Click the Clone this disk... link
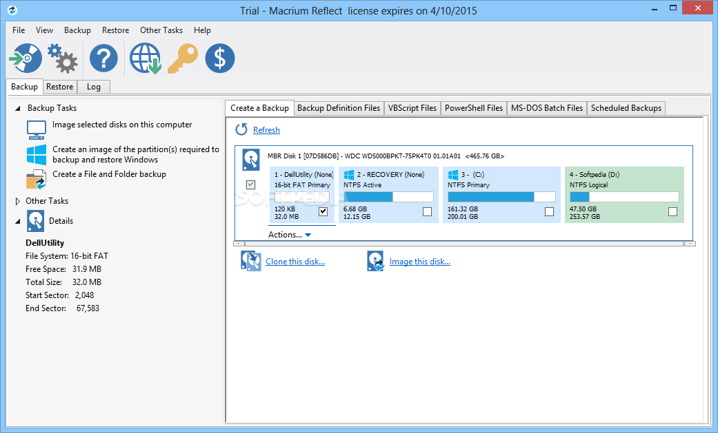This screenshot has width=718, height=433. click(x=295, y=262)
